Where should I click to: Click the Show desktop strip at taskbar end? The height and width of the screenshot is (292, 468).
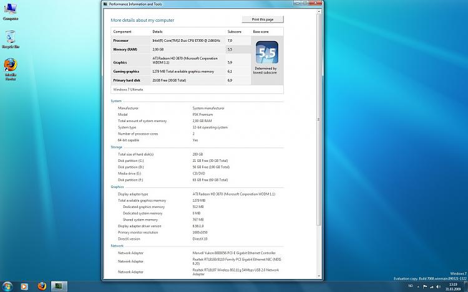(x=466, y=286)
